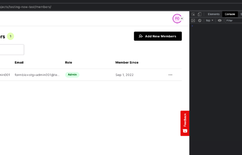Toggle the live expression eye icon

219,20
